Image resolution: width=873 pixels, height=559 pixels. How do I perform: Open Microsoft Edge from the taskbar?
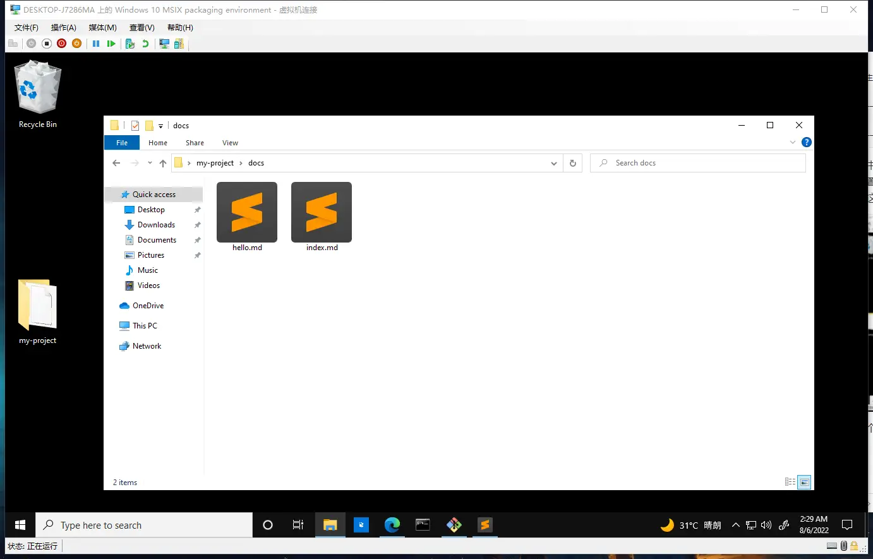click(x=392, y=525)
